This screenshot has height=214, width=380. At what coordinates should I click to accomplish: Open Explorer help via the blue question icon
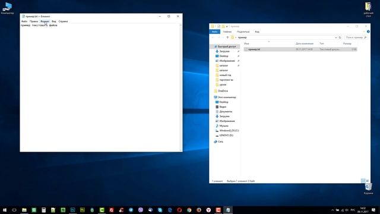pyautogui.click(x=368, y=32)
